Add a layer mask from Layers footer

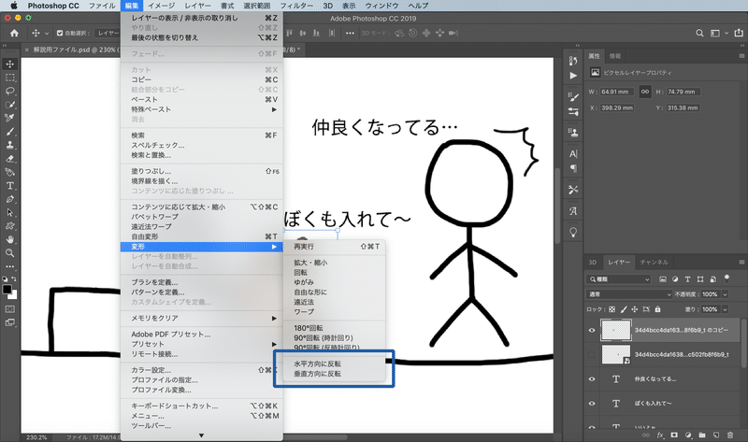click(674, 435)
